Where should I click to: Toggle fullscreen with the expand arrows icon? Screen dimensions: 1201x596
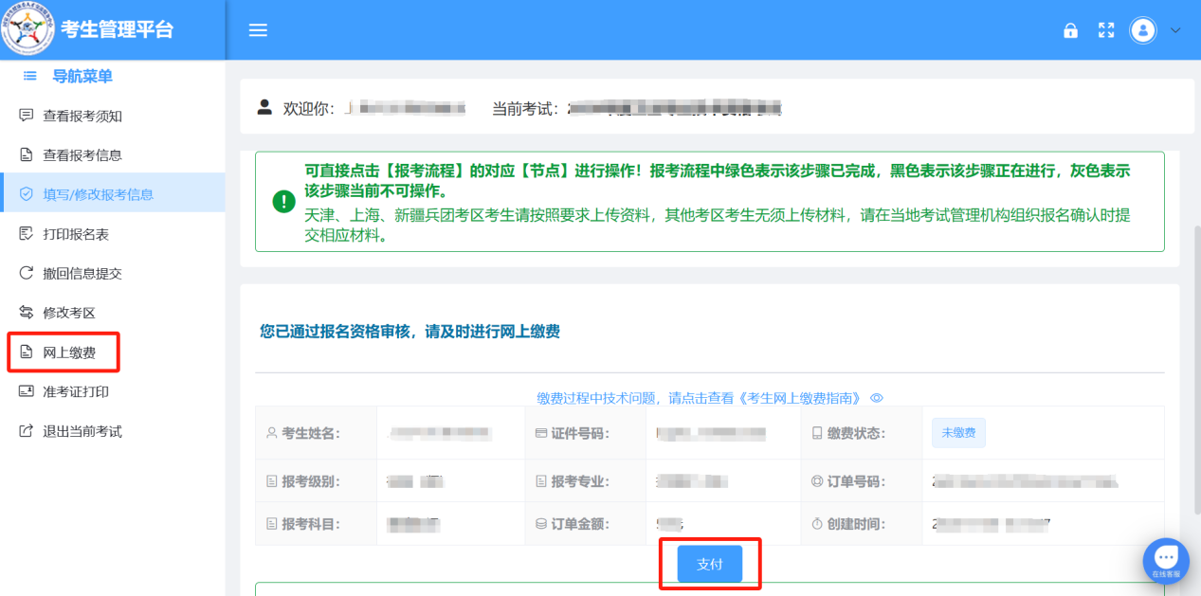(x=1106, y=30)
